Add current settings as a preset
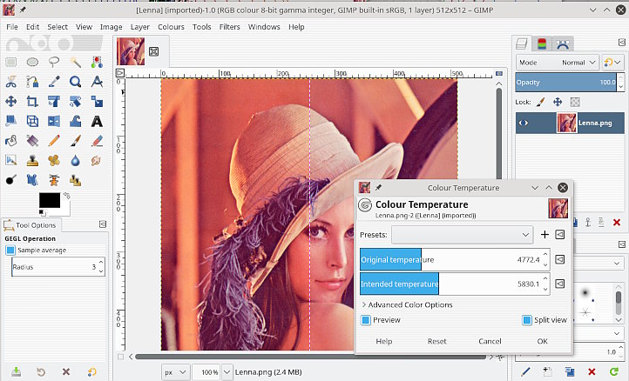Screen dimensions: 629x381 coord(544,235)
